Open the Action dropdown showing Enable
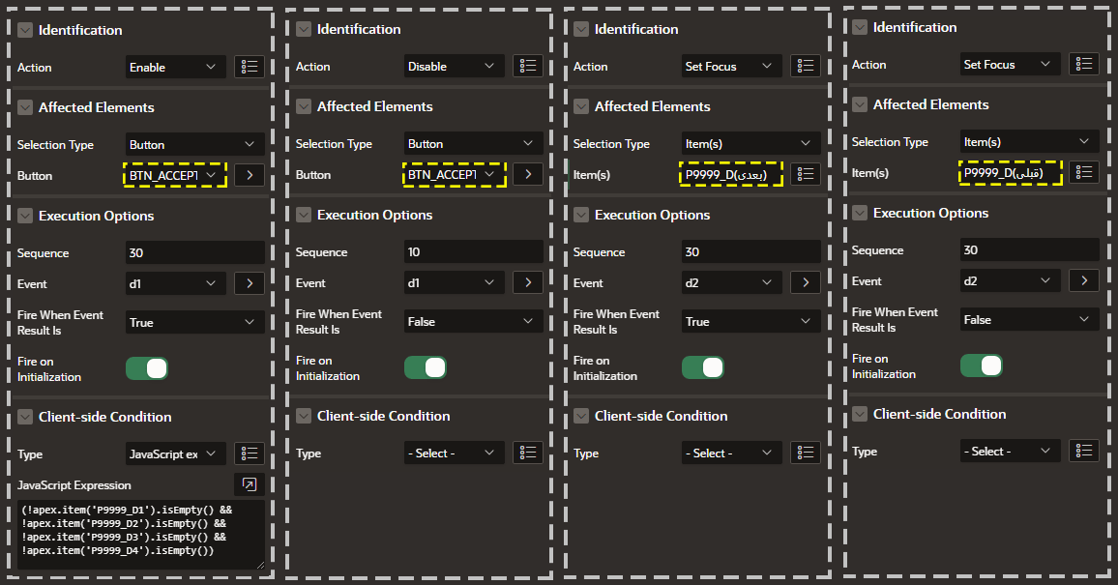Screen dimensions: 1118x585 point(175,67)
